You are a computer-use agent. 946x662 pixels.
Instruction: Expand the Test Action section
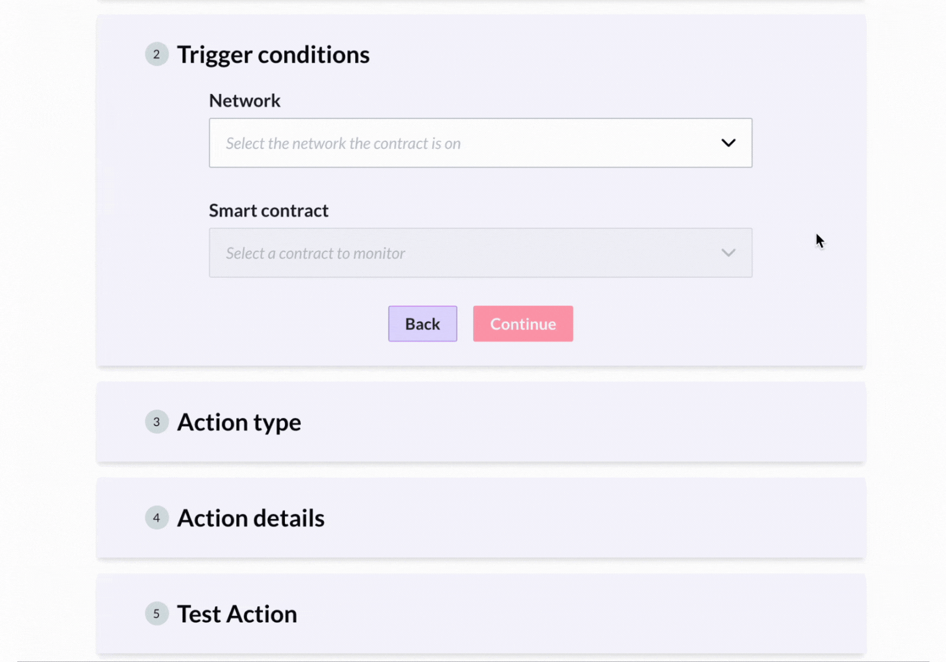pos(237,614)
